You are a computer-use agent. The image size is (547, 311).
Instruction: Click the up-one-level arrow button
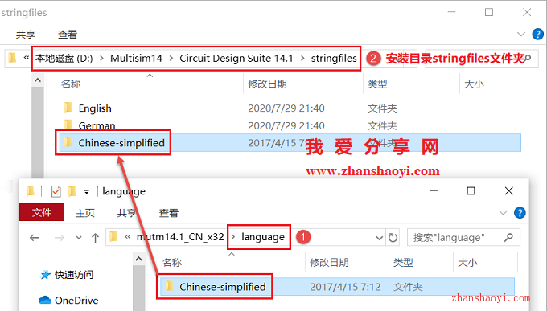click(x=95, y=238)
